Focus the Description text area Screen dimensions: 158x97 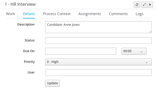98,27
